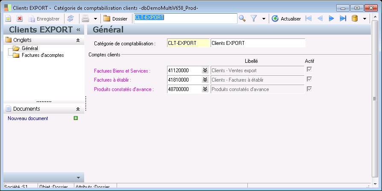The width and height of the screenshot is (382, 191).
Task: Toggle Actif checkbox for Produits constatés d'avance
Action: (x=309, y=89)
